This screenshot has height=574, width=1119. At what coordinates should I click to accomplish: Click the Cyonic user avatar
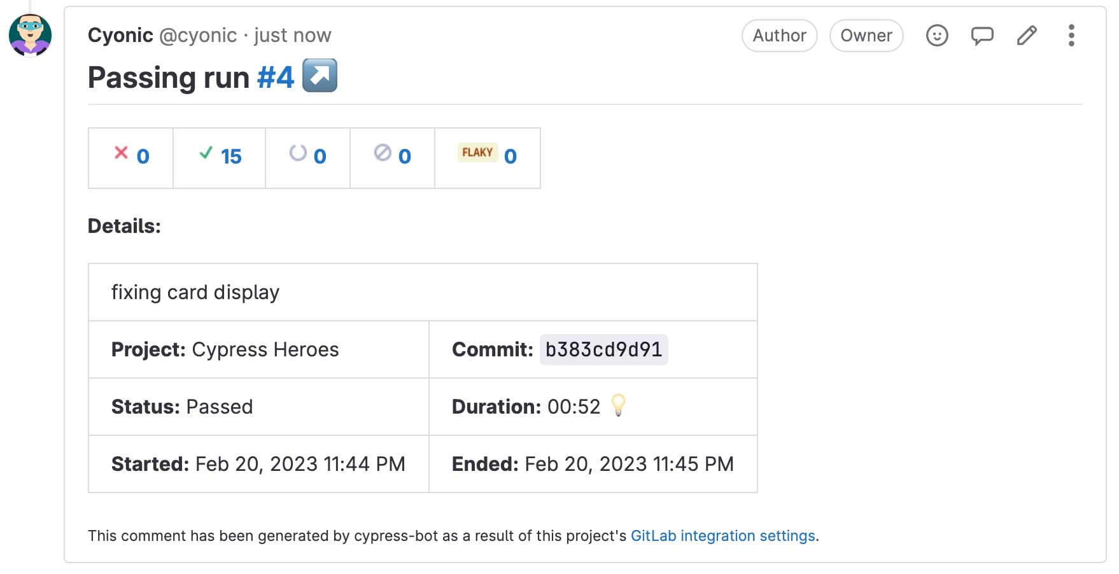(x=30, y=35)
